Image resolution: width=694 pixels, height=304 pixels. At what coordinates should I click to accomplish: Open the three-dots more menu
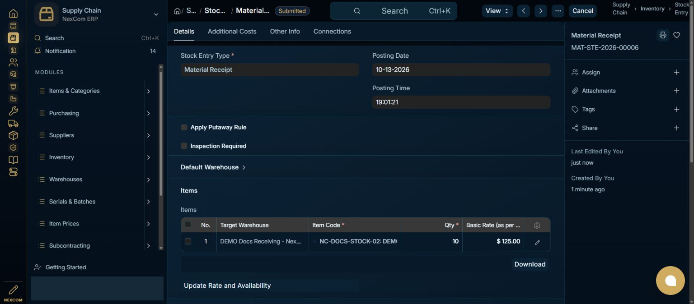pos(558,11)
